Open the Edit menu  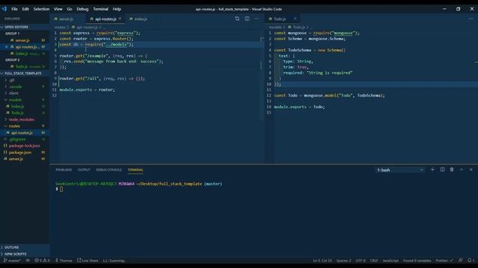25,9
